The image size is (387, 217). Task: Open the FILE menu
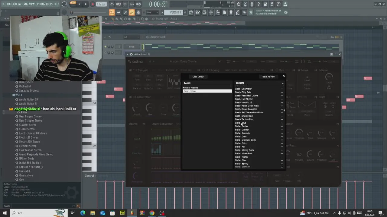[x=4, y=4]
